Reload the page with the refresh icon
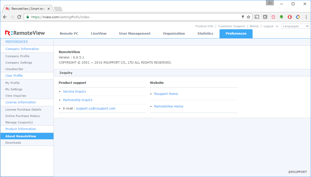 point(19,17)
